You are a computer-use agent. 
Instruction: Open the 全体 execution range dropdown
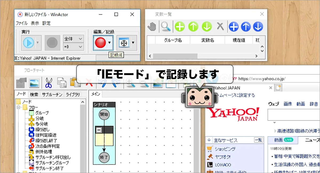click(x=73, y=39)
